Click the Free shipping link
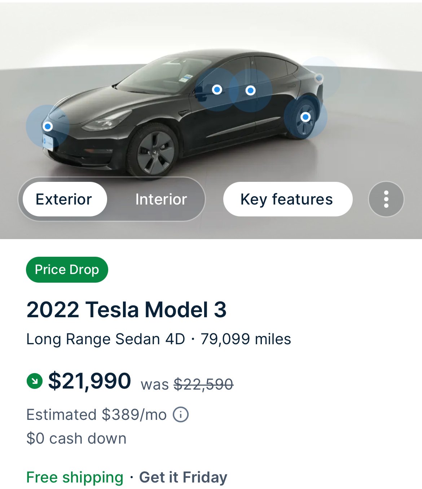 click(75, 477)
